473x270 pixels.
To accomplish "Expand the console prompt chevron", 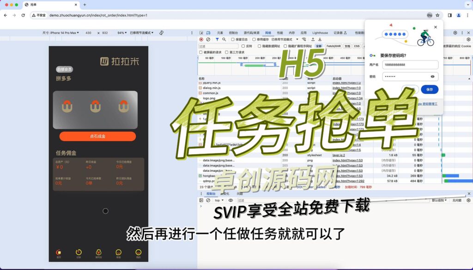I will click(201, 206).
